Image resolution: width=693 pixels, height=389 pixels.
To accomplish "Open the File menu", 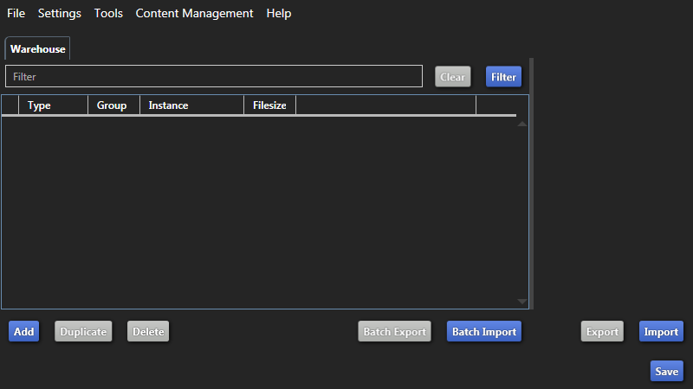I will click(x=16, y=13).
